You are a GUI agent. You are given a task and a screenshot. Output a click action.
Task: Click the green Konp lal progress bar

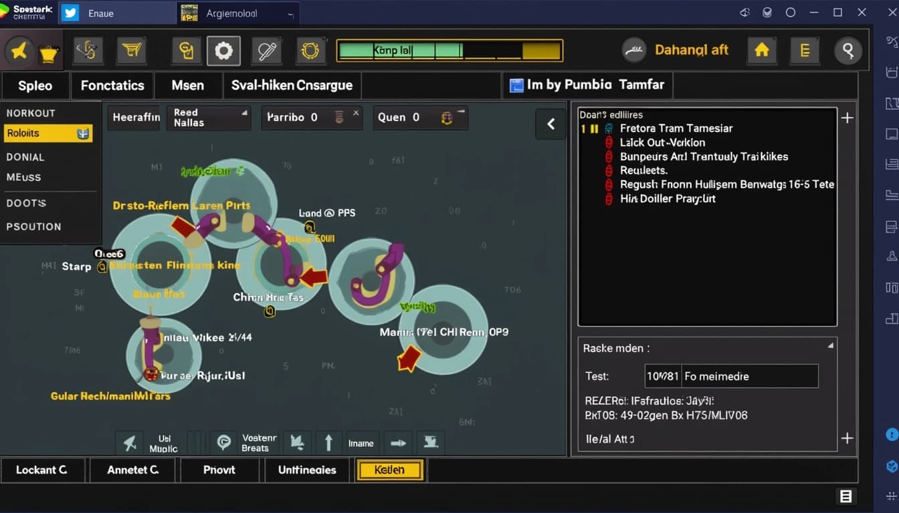[x=400, y=51]
